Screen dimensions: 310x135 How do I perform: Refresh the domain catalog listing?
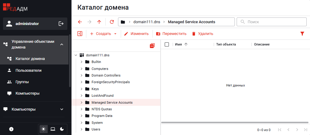[x=112, y=22]
